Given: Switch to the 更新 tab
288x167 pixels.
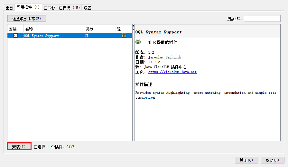Looking at the screenshot, I should [x=10, y=7].
